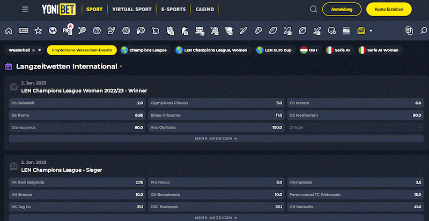Click the YoniBet logo

tap(59, 10)
